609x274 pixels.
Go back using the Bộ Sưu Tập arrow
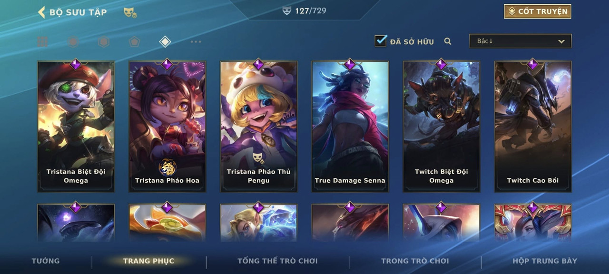point(41,12)
